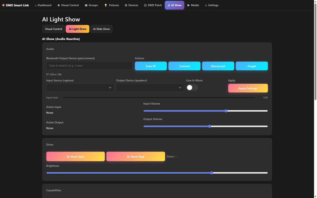Click the Capabilities section header

click(54, 190)
